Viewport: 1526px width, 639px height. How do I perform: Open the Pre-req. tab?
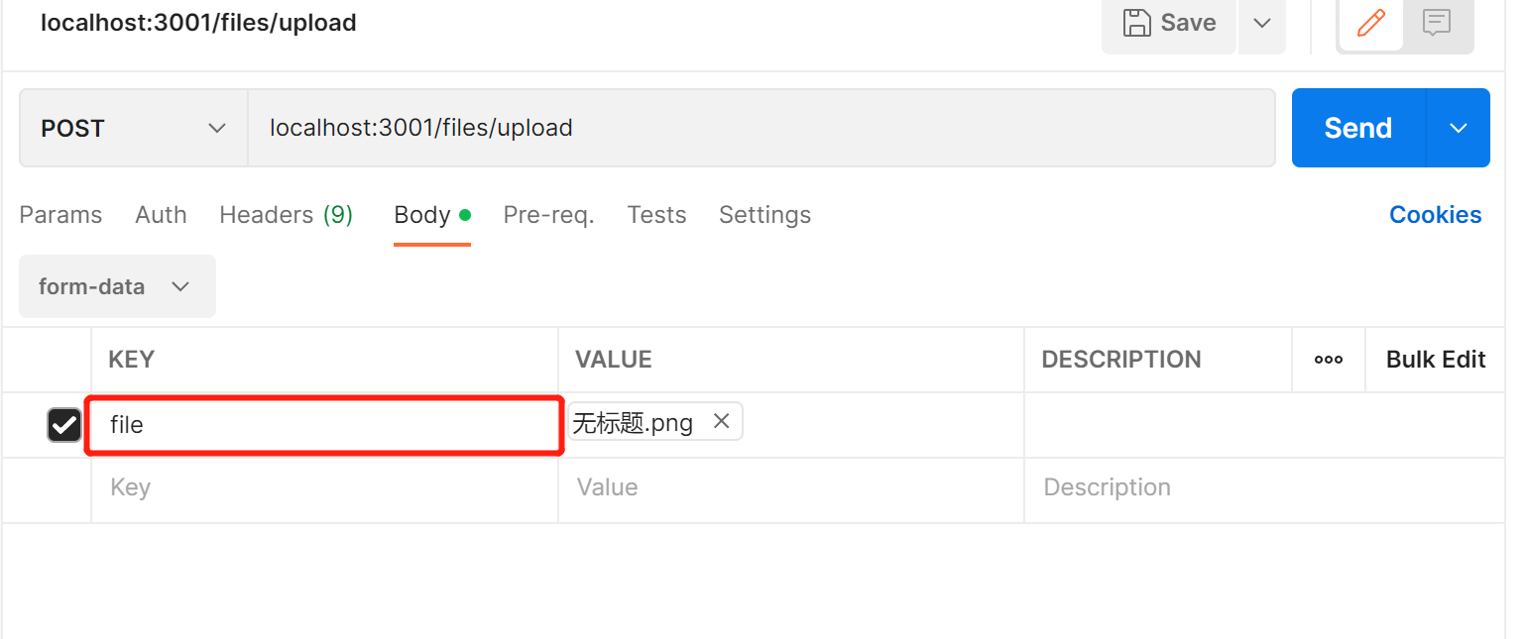point(548,215)
